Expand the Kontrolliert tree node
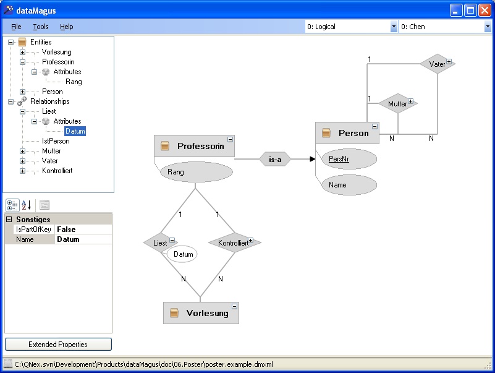 [x=22, y=171]
